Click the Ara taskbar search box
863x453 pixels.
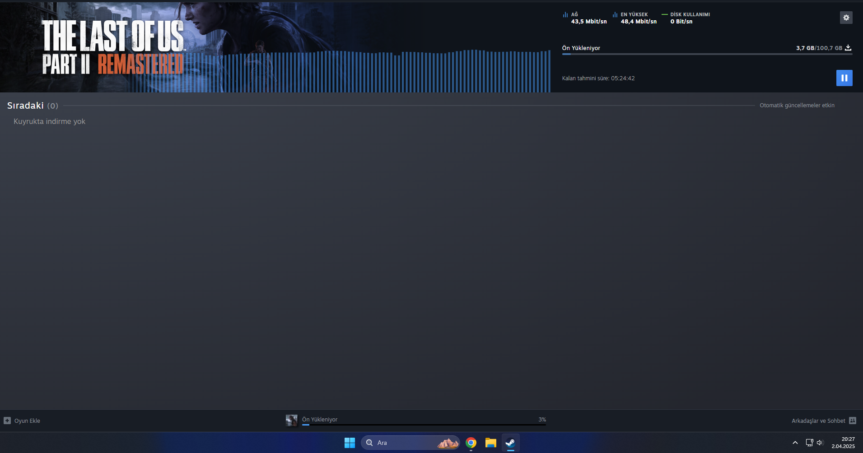coord(410,443)
